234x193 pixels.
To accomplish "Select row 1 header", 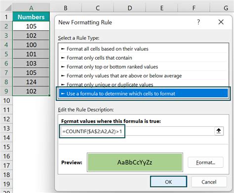I will coord(6,17).
